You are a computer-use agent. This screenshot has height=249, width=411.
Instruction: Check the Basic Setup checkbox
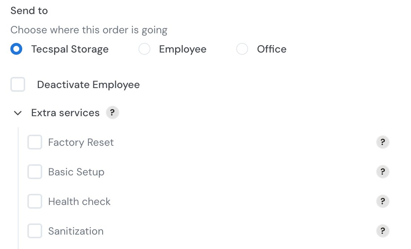(x=35, y=172)
